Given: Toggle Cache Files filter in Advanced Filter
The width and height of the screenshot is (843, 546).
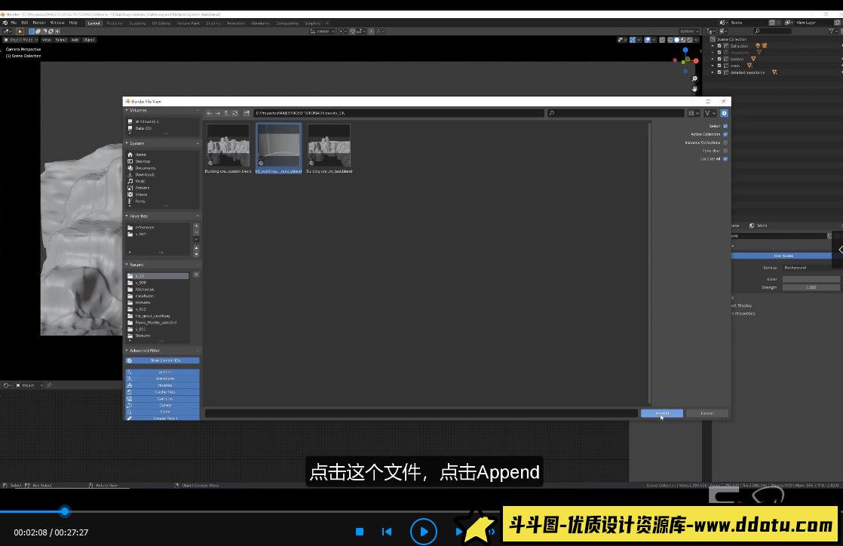Looking at the screenshot, I should coord(162,392).
